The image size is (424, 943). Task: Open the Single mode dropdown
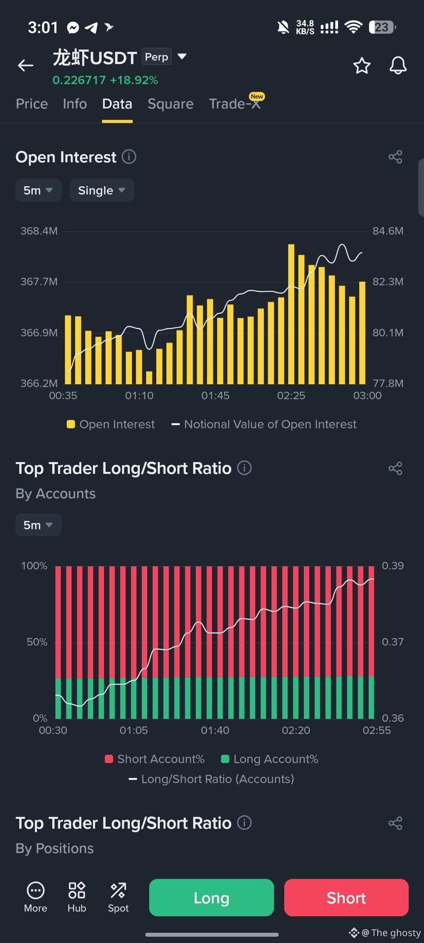[102, 190]
